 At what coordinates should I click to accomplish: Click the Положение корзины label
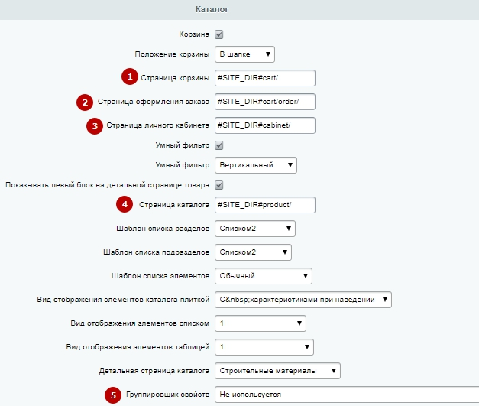(172, 54)
